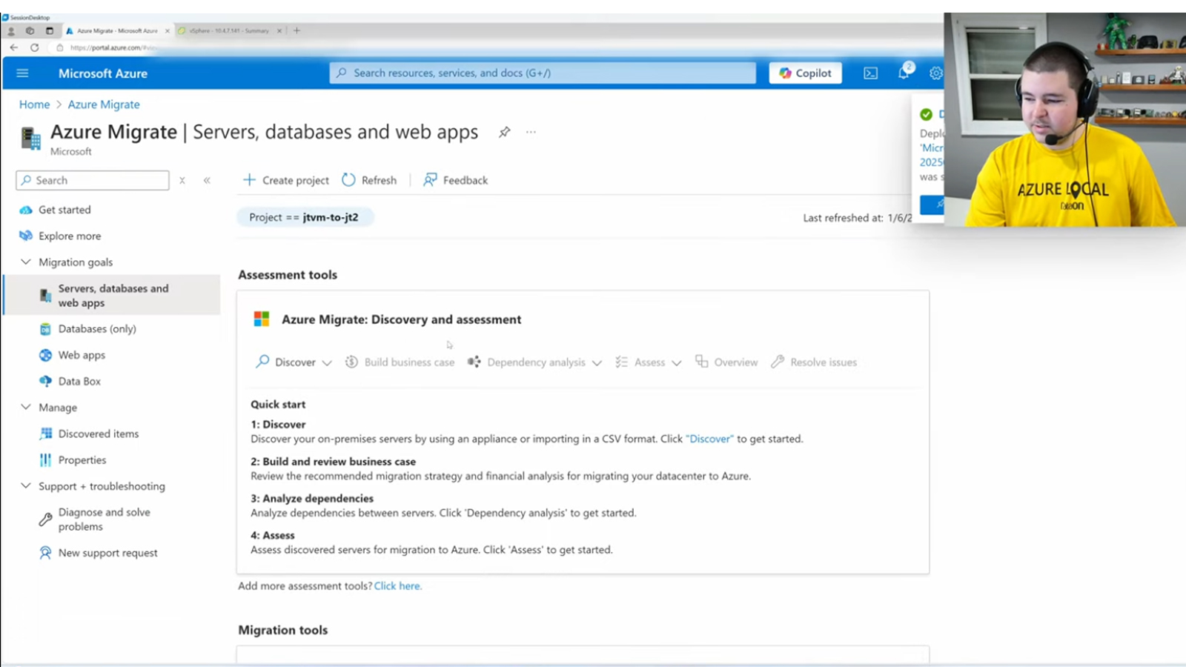The height and width of the screenshot is (667, 1186).
Task: Launch Cloud Shell from the top bar
Action: (x=870, y=73)
